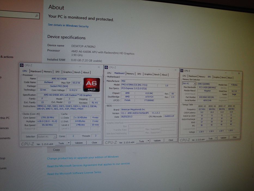Click PC3-14200 max bandwidth value
This screenshot has height=191, width=254.
[x=207, y=87]
